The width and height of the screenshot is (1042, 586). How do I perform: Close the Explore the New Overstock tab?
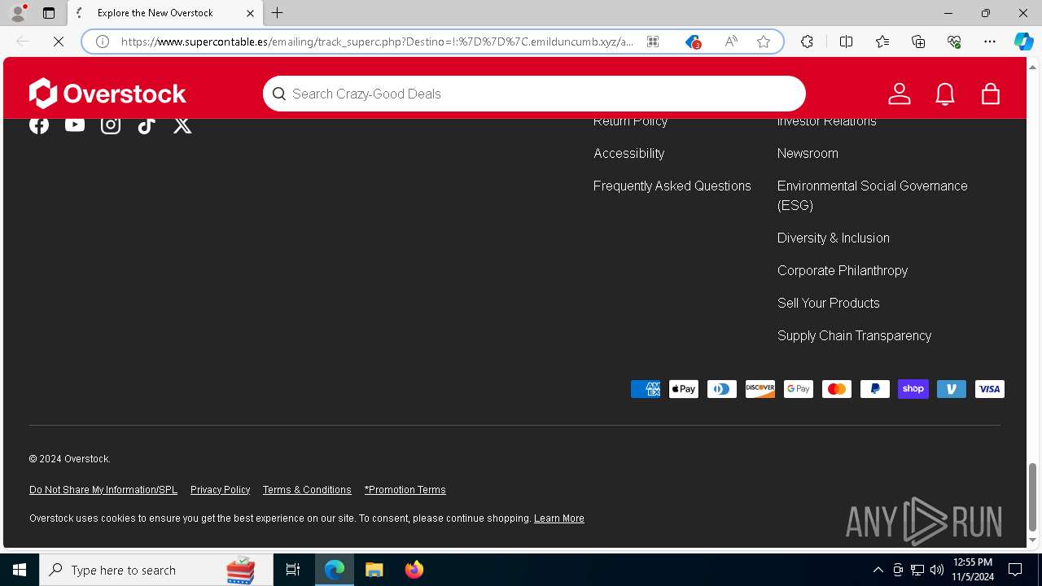tap(250, 13)
